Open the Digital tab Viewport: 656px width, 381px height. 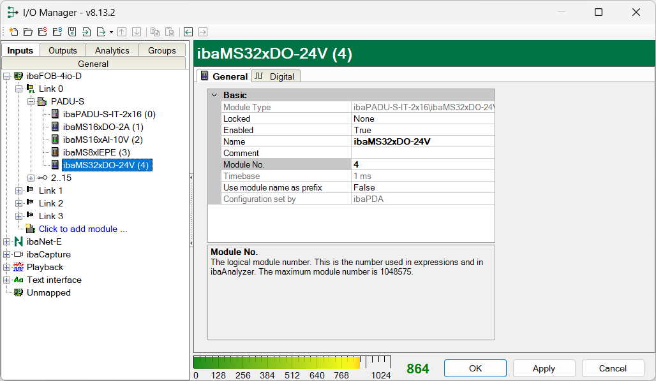coord(276,76)
